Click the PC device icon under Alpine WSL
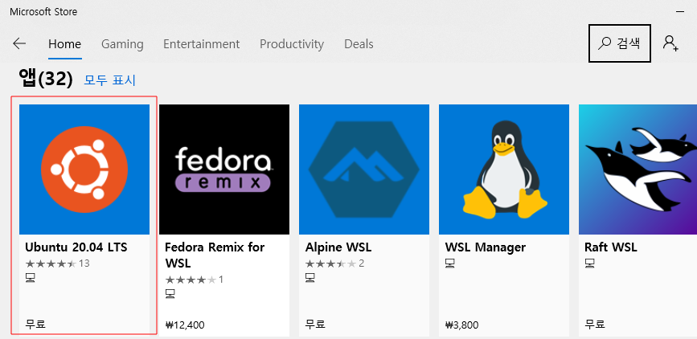Image resolution: width=697 pixels, height=339 pixels. [310, 278]
